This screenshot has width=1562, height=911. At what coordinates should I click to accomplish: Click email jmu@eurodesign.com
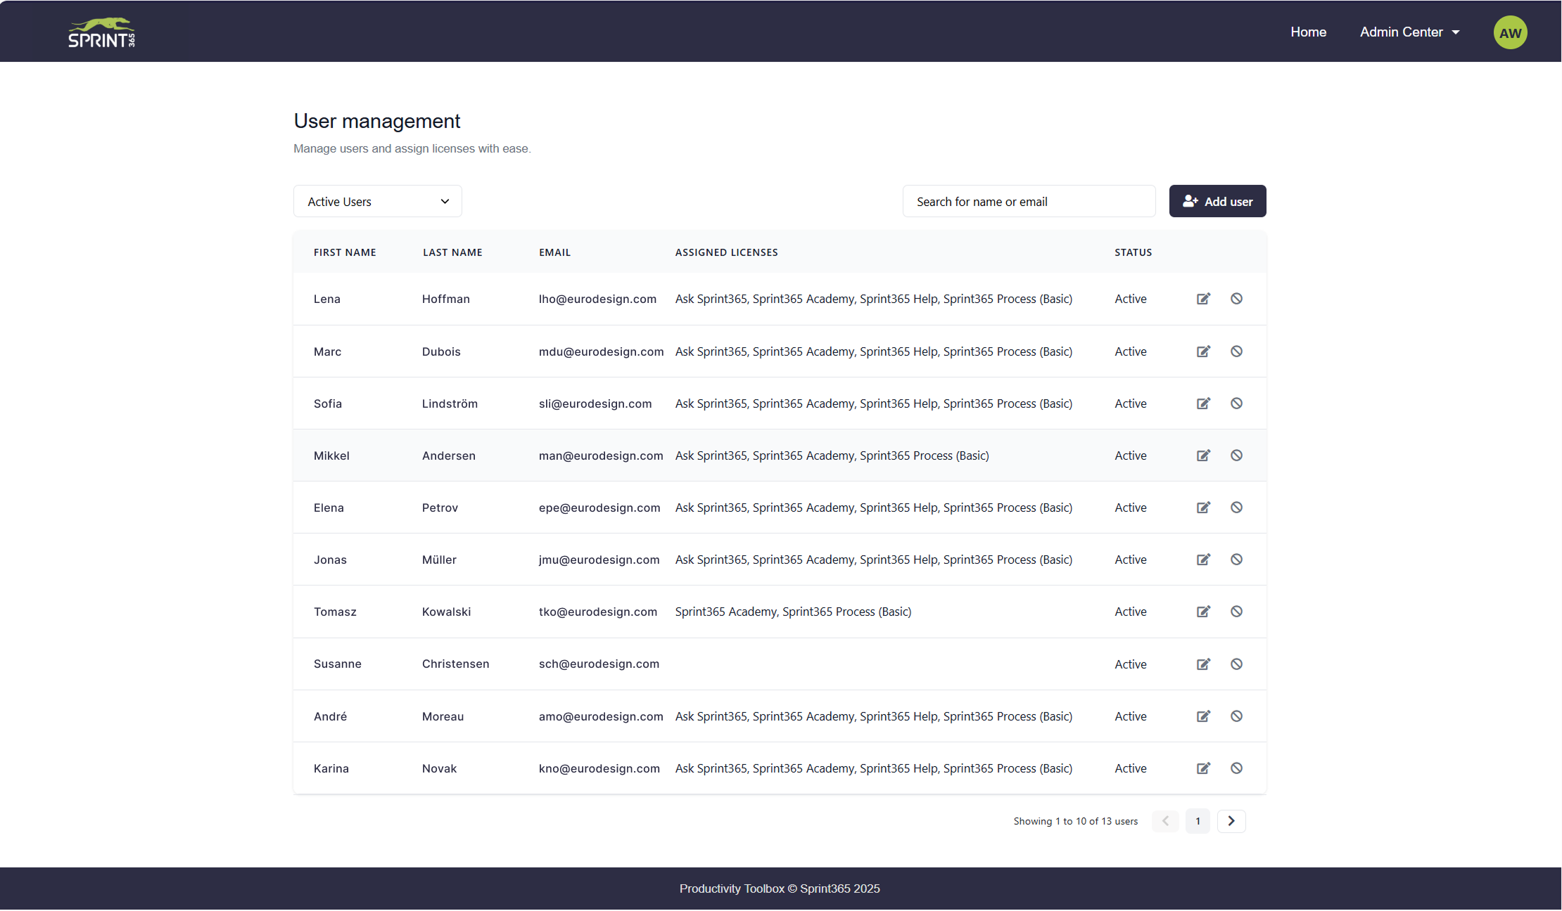tap(599, 560)
